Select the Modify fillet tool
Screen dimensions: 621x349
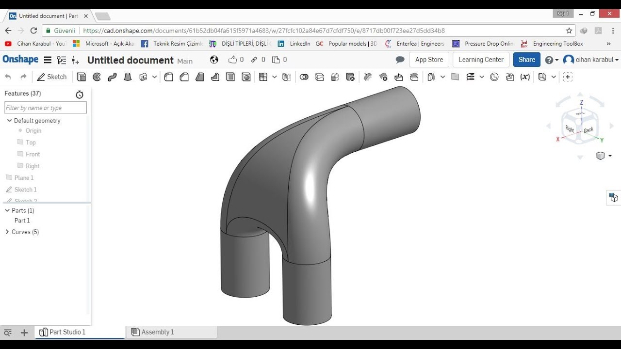pyautogui.click(x=368, y=77)
